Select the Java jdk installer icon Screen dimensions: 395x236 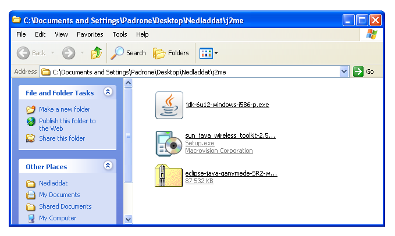(x=169, y=105)
